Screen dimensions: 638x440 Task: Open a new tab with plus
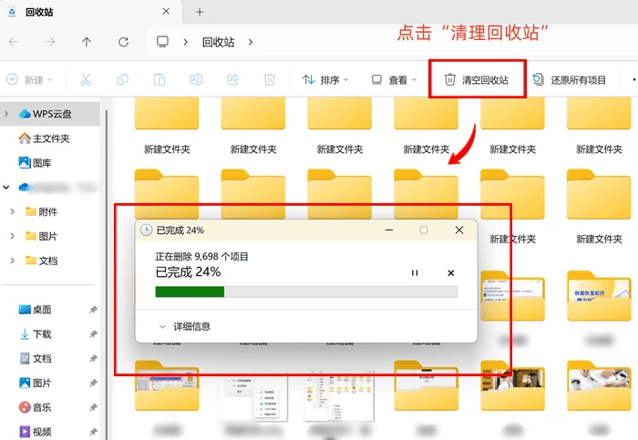(x=200, y=12)
